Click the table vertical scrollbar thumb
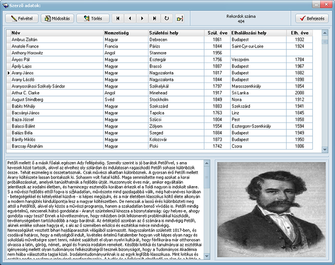The height and width of the screenshot is (265, 335). tap(324, 41)
